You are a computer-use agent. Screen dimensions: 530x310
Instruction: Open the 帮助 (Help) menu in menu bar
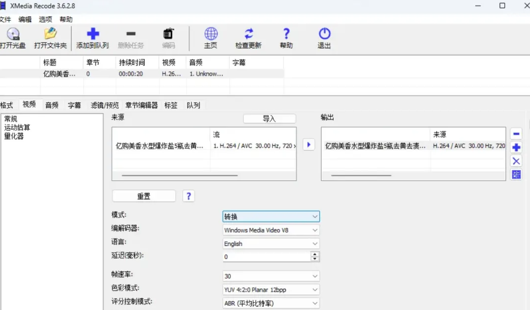pos(66,19)
